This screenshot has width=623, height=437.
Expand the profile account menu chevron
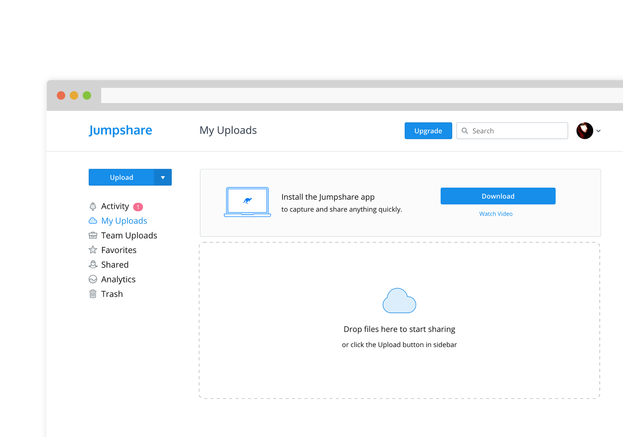pyautogui.click(x=599, y=131)
